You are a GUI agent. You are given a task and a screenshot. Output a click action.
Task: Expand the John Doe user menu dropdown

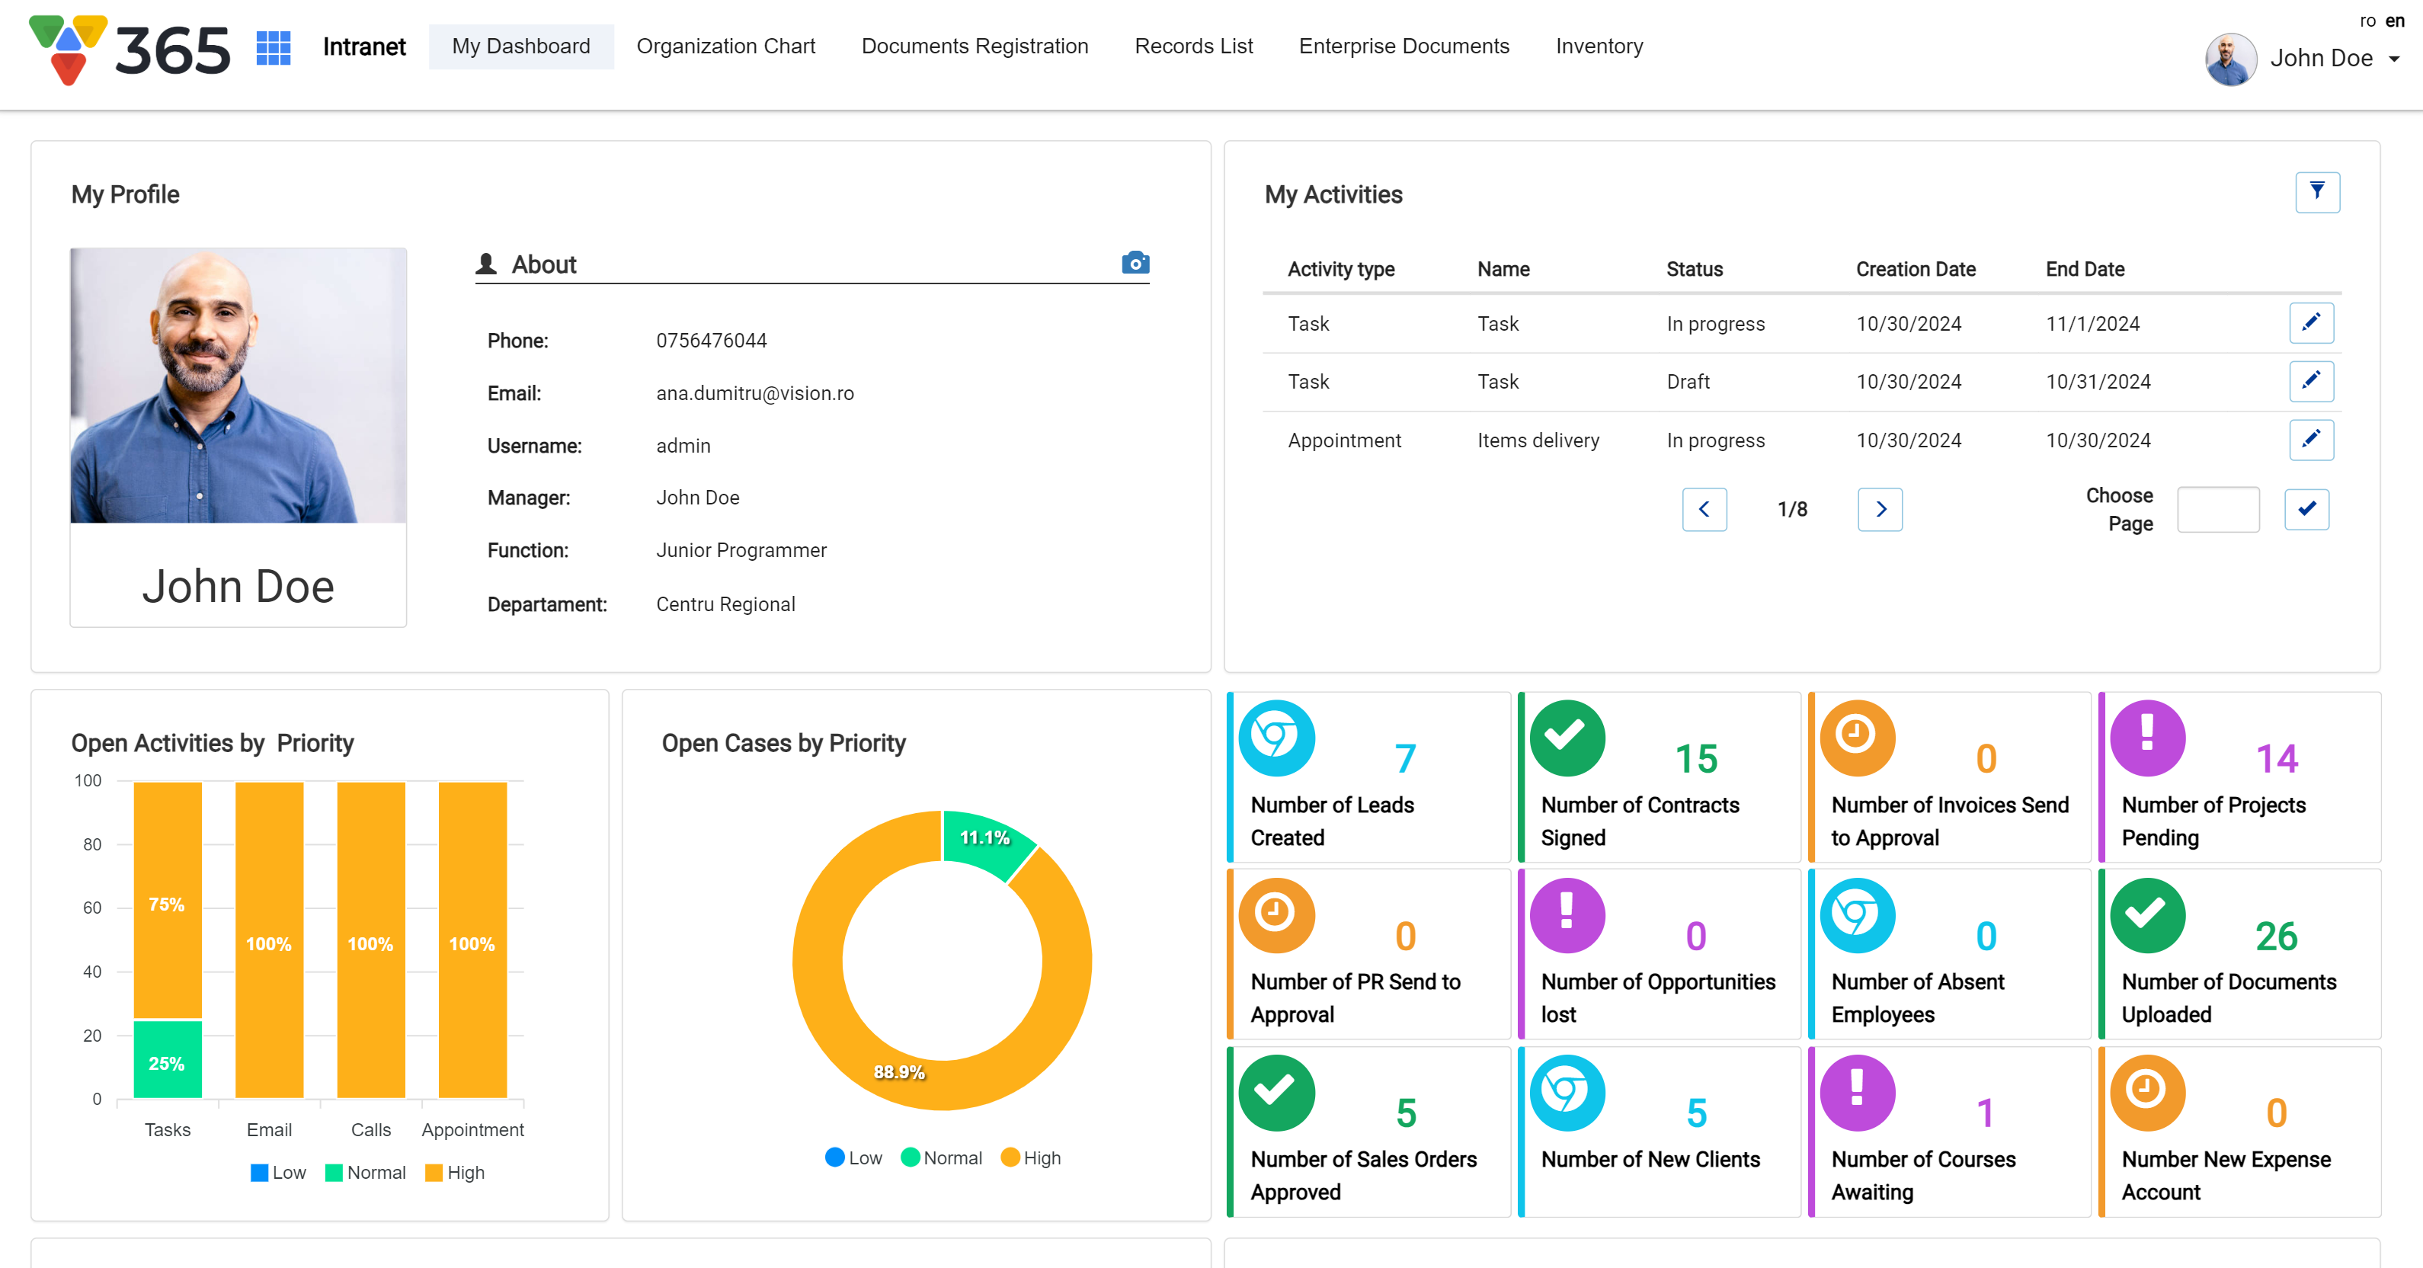[2395, 59]
